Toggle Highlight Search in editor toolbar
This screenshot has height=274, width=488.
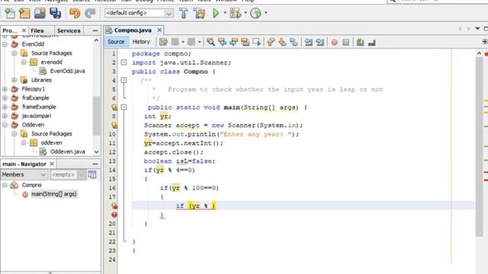click(x=246, y=42)
